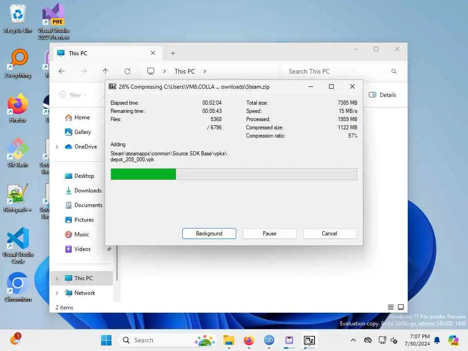Screen dimensions: 468x351
Task: Open chevron before This PC breadcrumb
Action: coord(165,71)
